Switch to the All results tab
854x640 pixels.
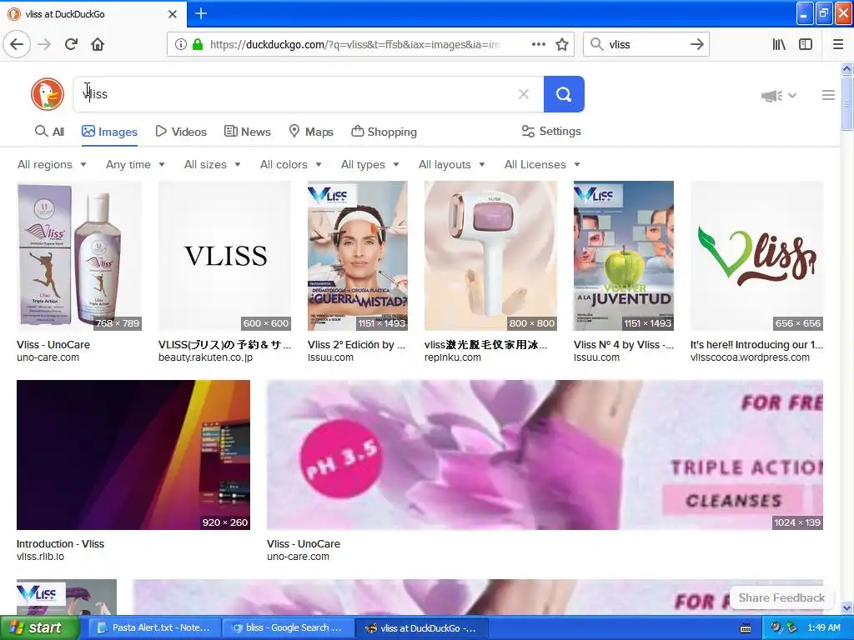(49, 132)
